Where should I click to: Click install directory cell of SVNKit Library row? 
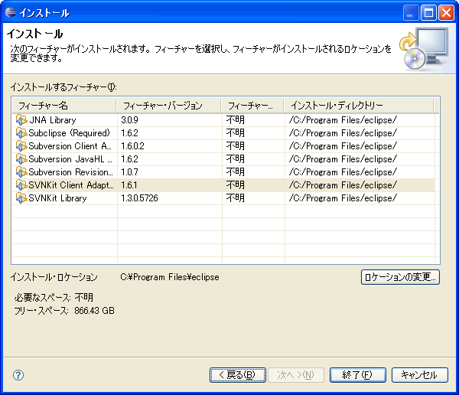pos(343,198)
